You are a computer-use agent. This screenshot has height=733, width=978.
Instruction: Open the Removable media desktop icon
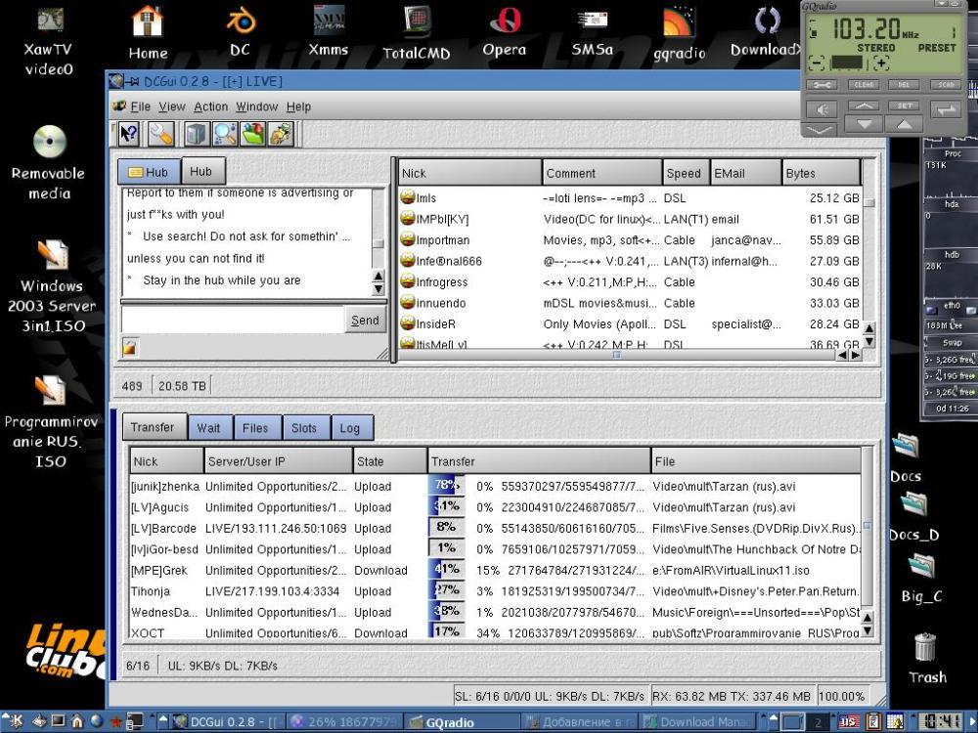(x=49, y=162)
